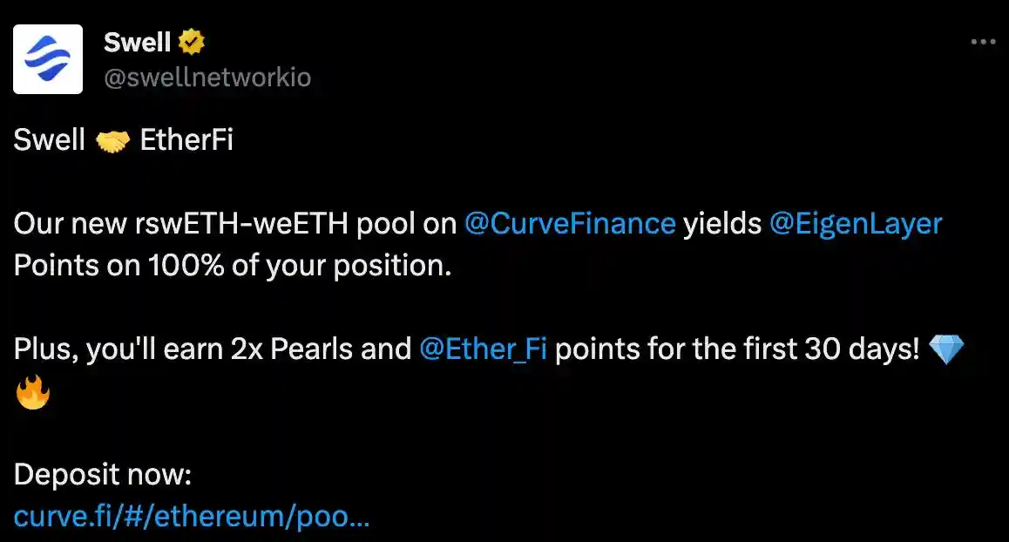The width and height of the screenshot is (1009, 542).
Task: Click the handshake emoji between Swell and EtherFi
Action: [112, 141]
